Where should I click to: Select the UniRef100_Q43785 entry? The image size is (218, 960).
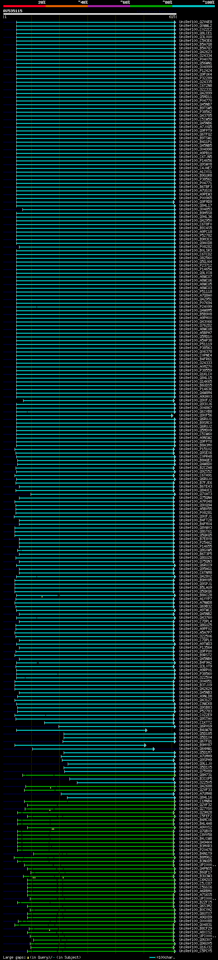[x=196, y=115]
